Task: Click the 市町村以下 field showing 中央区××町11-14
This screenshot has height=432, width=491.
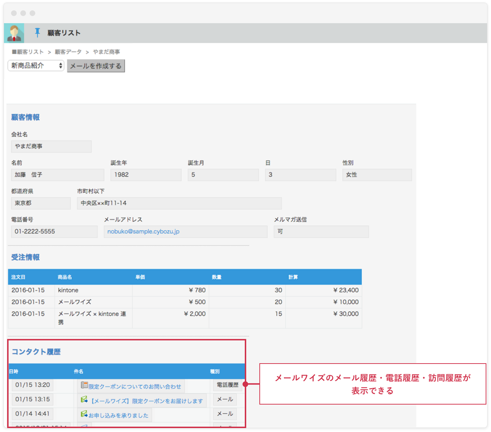Action: click(x=179, y=203)
